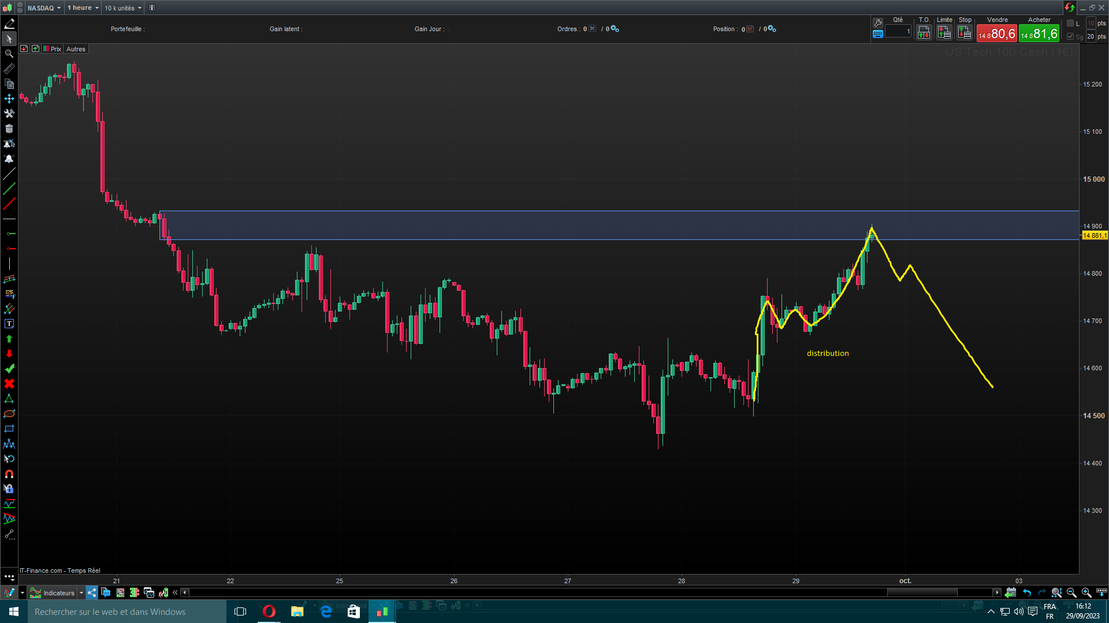Click the green up arrow tool

(x=9, y=339)
